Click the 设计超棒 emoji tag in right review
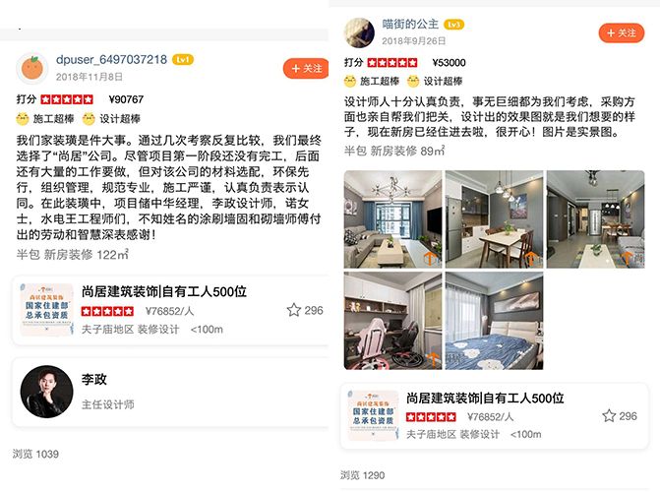660x492 pixels. [x=435, y=81]
